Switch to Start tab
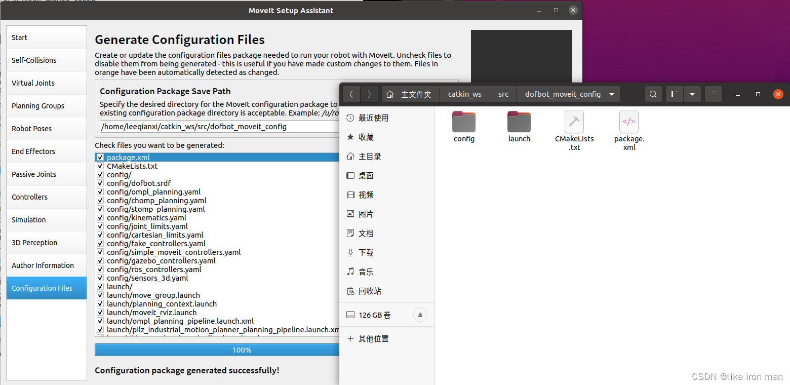The image size is (790, 385). click(47, 37)
